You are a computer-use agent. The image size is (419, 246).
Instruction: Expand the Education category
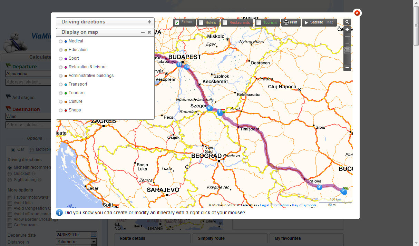click(61, 50)
